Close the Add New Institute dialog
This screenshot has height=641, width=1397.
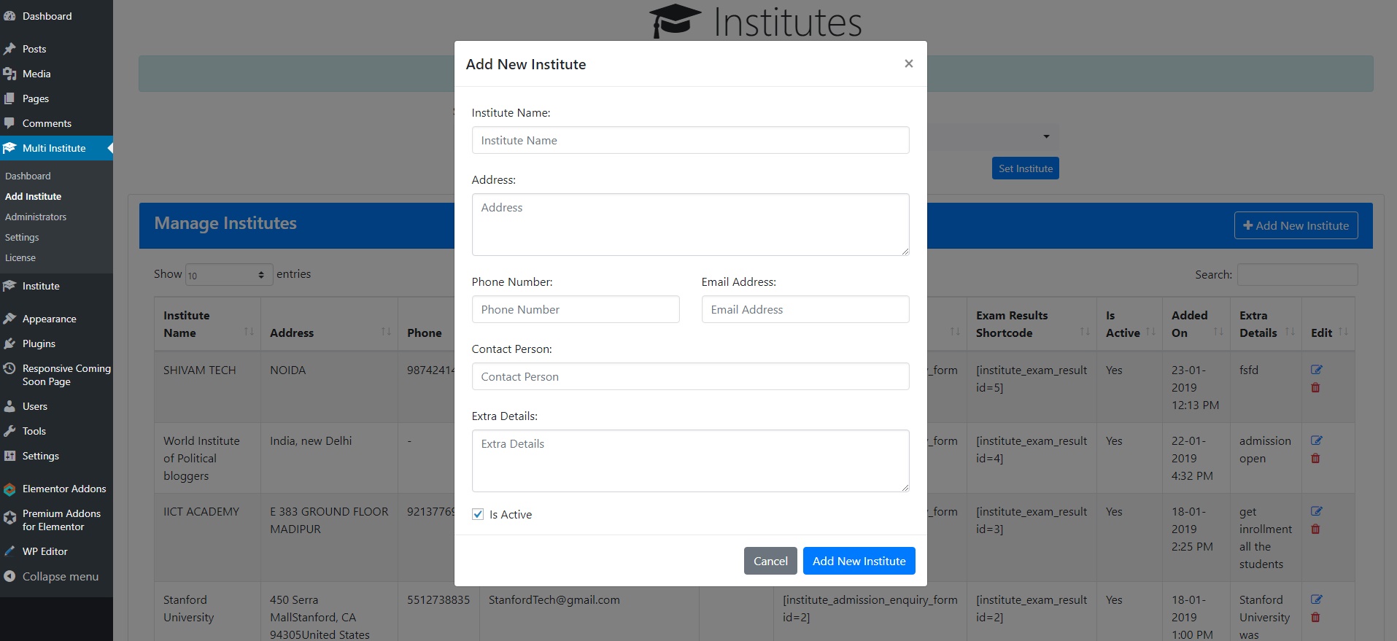click(x=908, y=63)
